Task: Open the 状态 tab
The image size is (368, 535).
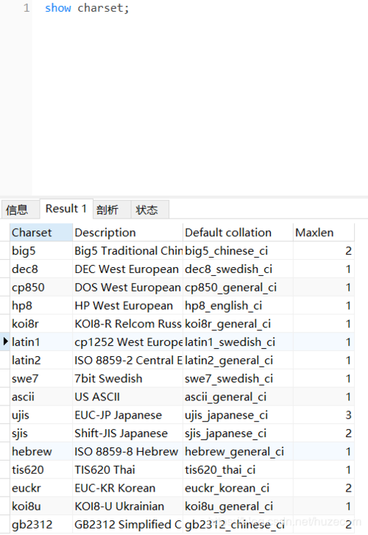Action: tap(150, 210)
